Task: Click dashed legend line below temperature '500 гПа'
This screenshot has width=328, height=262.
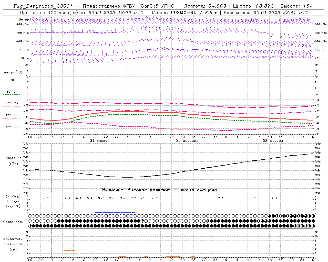Action: pyautogui.click(x=12, y=130)
